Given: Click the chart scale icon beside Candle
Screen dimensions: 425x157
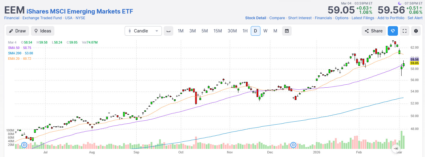Looking at the screenshot, I should [x=168, y=31].
